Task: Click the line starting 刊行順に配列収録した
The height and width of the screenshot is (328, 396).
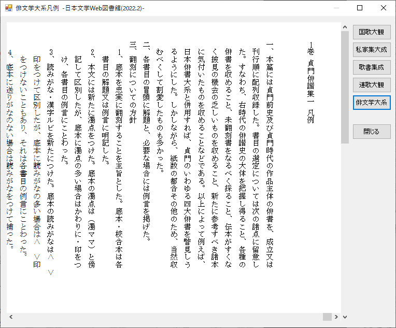Action: pos(256,158)
